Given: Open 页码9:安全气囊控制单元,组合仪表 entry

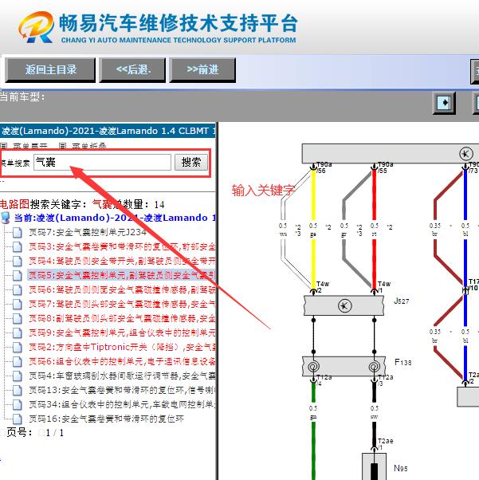Looking at the screenshot, I should (122, 332).
